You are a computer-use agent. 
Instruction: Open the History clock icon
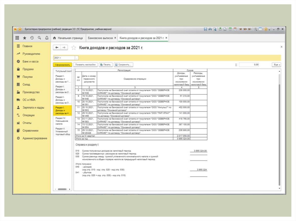(x=32, y=38)
